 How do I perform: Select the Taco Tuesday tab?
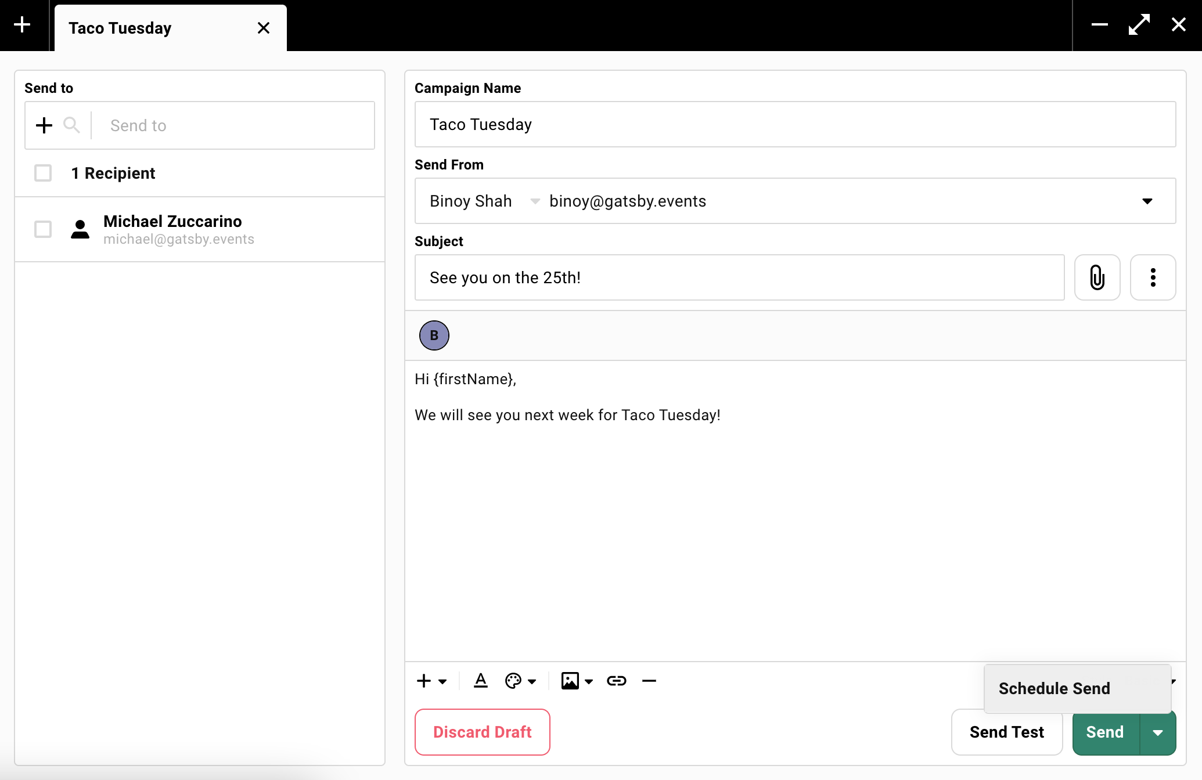120,28
